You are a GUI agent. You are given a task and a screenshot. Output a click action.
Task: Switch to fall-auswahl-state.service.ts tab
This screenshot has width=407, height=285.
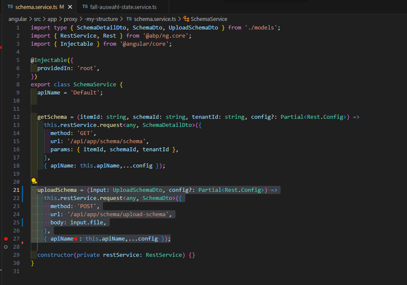coord(123,7)
